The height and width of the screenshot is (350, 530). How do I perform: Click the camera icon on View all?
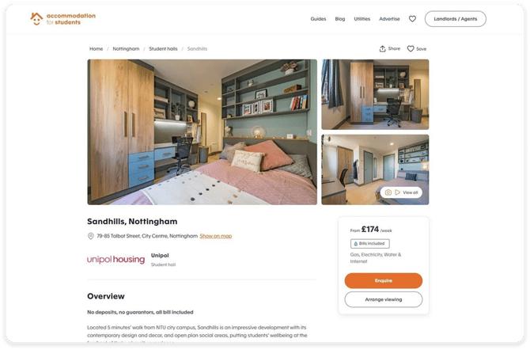coord(388,192)
